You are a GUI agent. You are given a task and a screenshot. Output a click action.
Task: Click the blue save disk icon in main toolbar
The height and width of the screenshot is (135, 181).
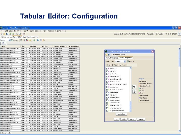pos(7,34)
